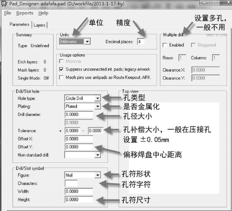The width and height of the screenshot is (232, 211).
Task: Open the File menu
Action: click(x=8, y=13)
